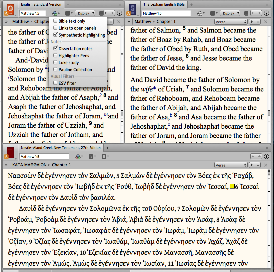This screenshot has width=274, height=272.
Task: Click the drawer icon in Lexham toolbar
Action: (x=246, y=13)
